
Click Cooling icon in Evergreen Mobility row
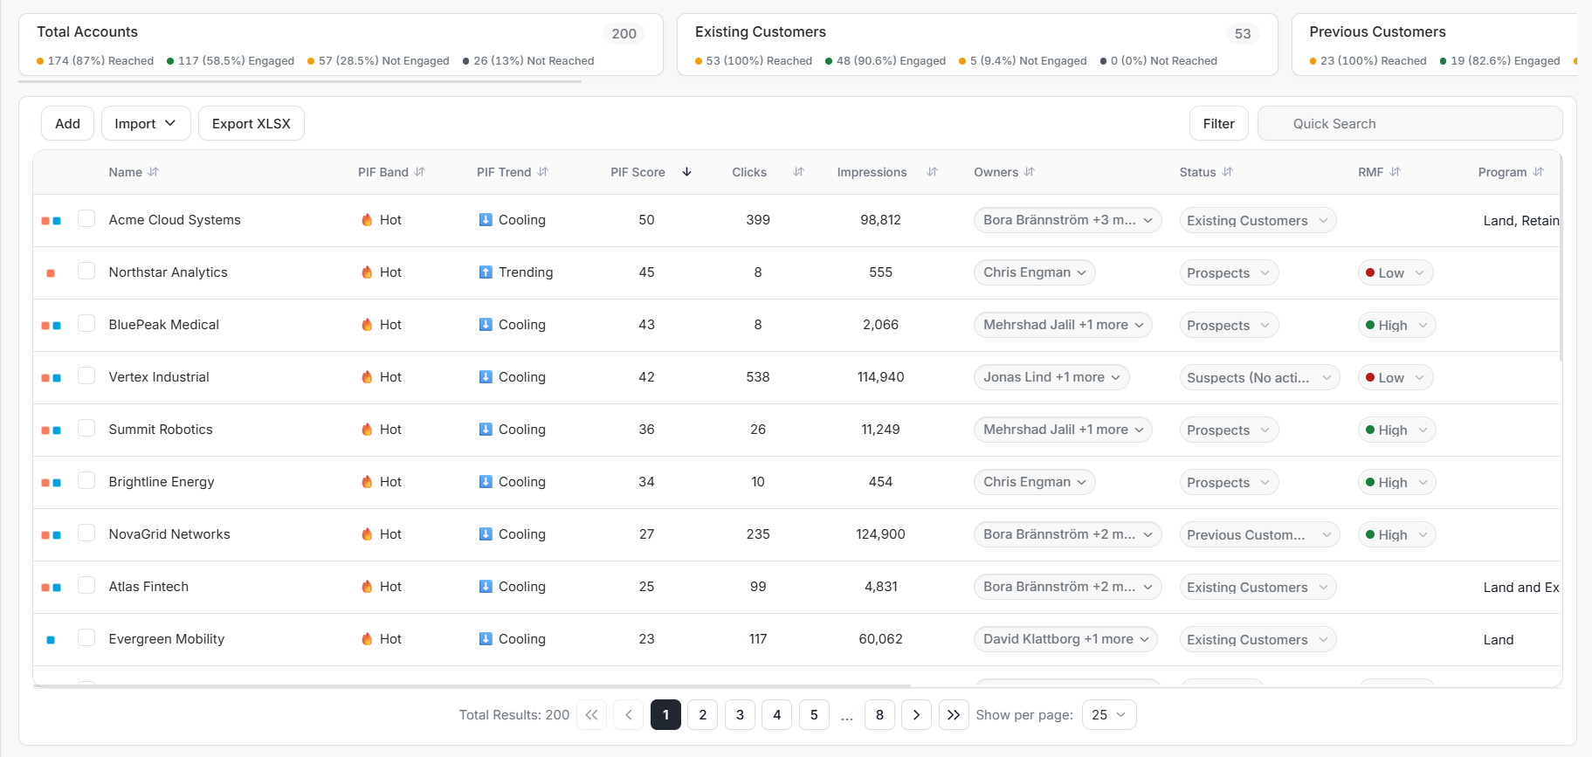pyautogui.click(x=486, y=639)
